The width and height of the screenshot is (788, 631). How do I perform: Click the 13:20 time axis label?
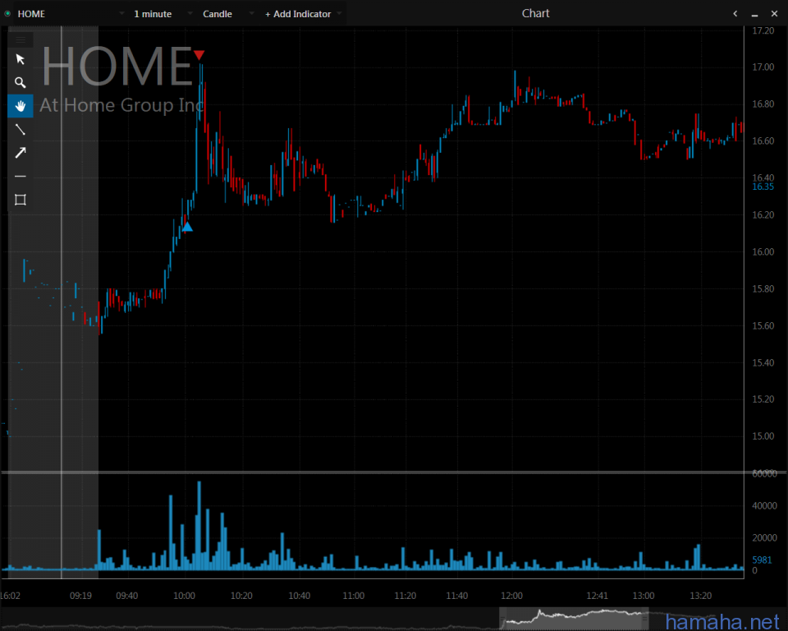[700, 596]
